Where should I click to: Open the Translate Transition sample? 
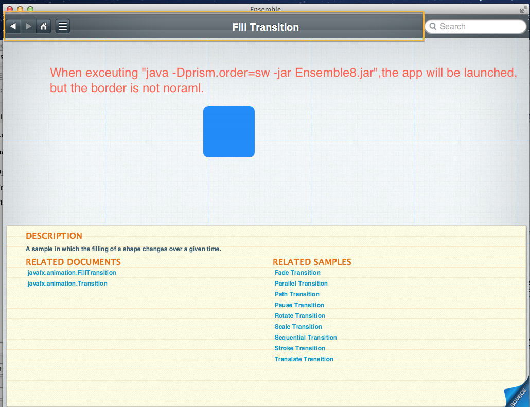(304, 359)
